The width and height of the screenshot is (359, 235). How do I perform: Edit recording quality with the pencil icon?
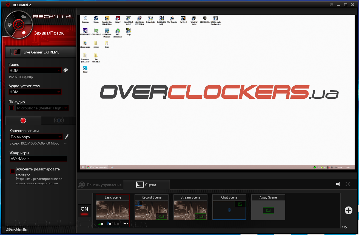[67, 137]
